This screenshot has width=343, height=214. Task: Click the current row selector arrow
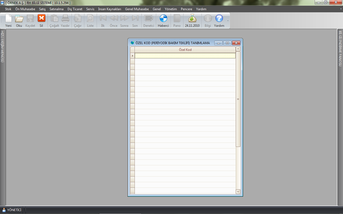tap(132, 56)
